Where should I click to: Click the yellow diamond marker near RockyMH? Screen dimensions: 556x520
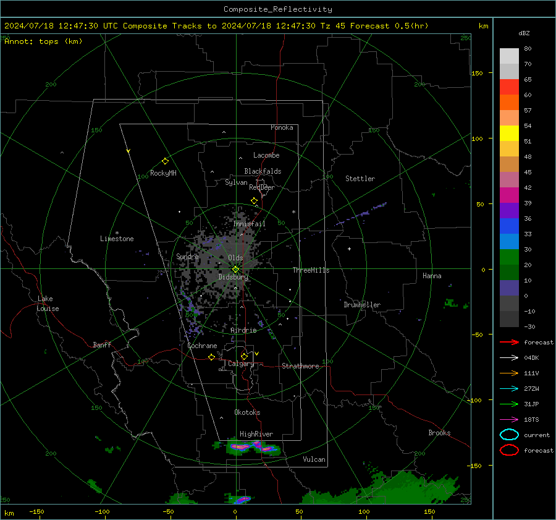(x=165, y=161)
